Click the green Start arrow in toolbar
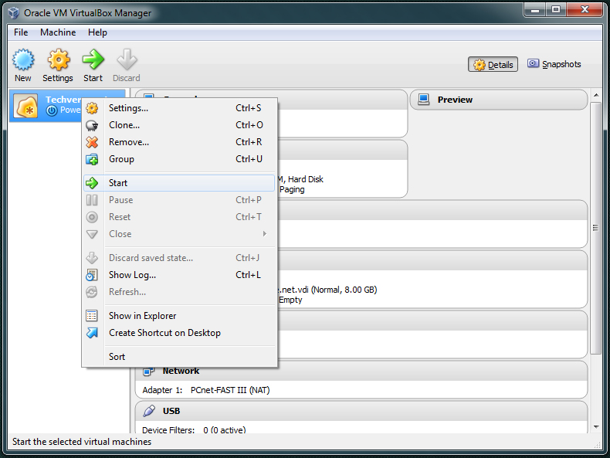Screen dimensions: 610x458 93,60
